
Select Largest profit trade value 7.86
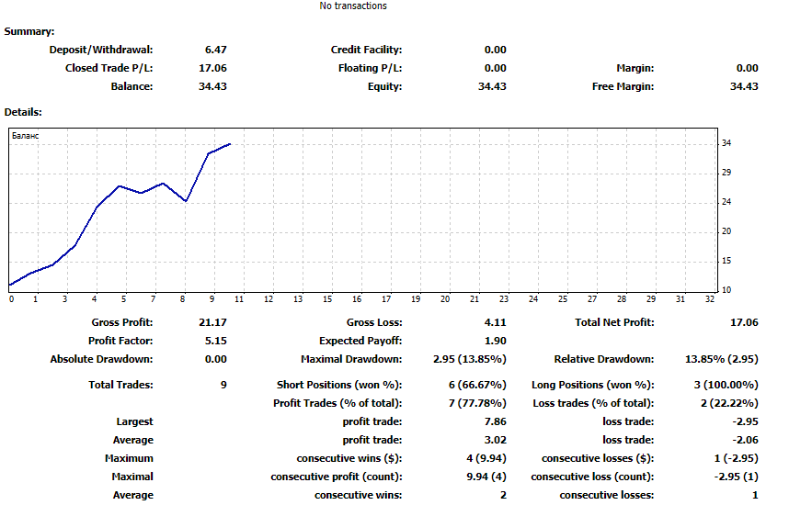(495, 421)
